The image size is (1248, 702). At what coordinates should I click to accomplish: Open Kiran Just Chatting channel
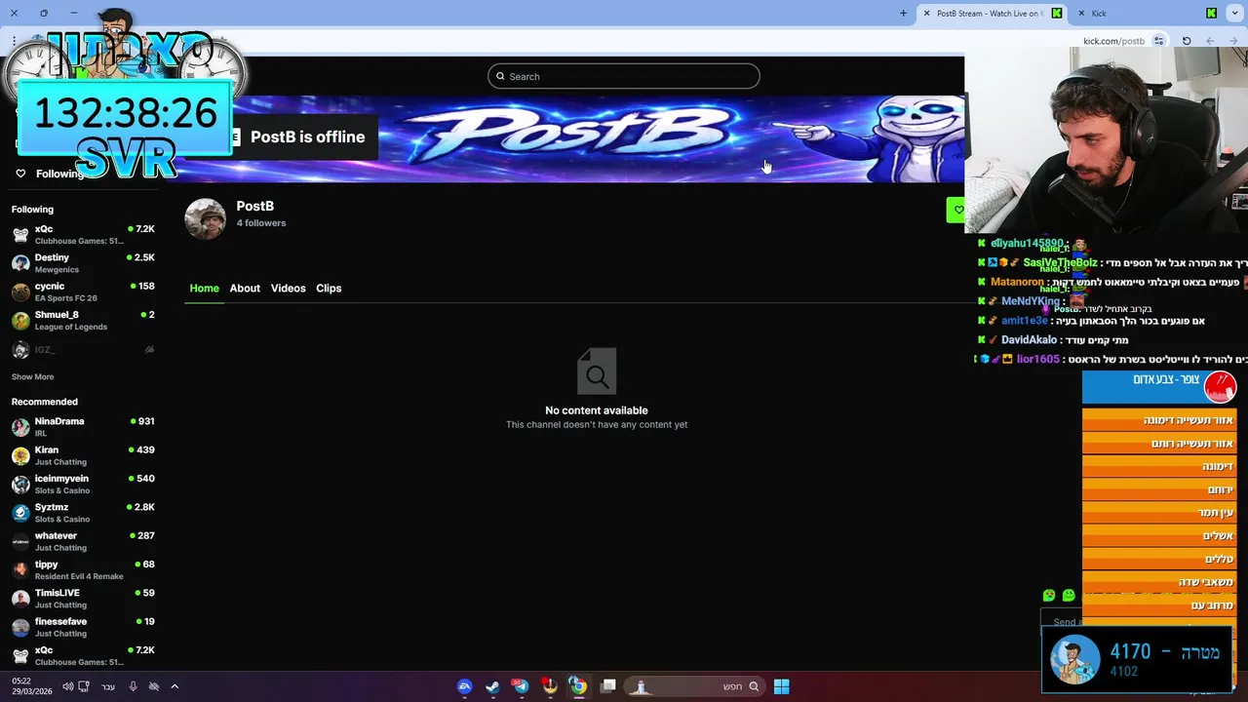(x=83, y=455)
